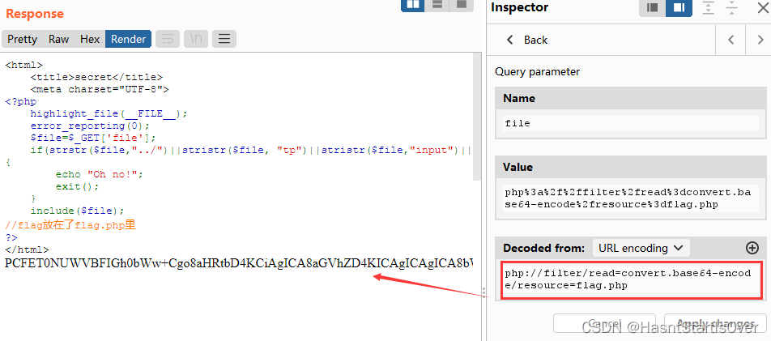Image resolution: width=771 pixels, height=341 pixels.
Task: Click the Value field with encoded payload
Action: pyautogui.click(x=632, y=198)
